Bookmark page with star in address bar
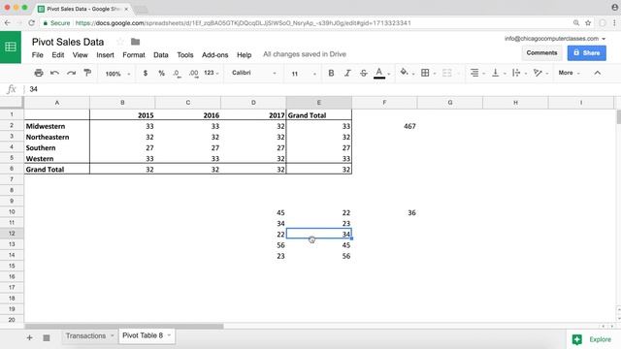 point(588,23)
